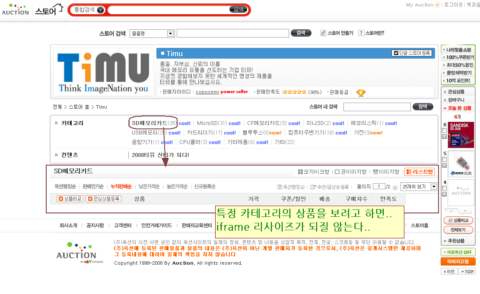This screenshot has height=294, width=480.
Task: Click 스토어 내 검색 검색 button
Action: [x=423, y=106]
